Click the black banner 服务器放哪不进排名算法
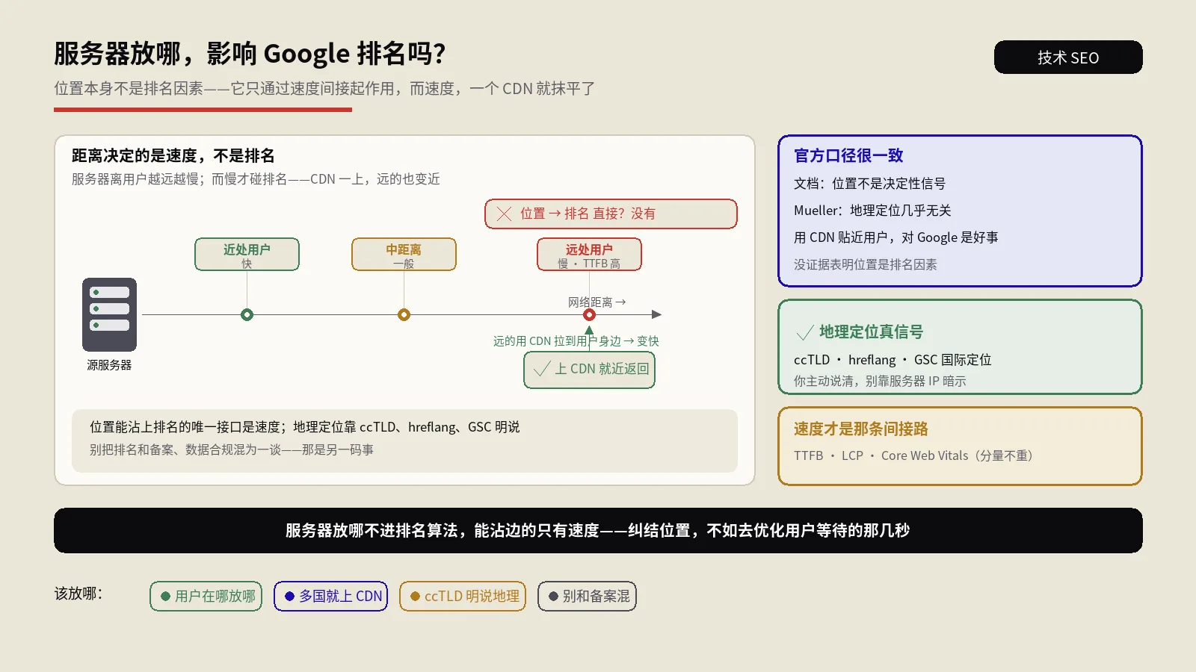 pos(598,531)
